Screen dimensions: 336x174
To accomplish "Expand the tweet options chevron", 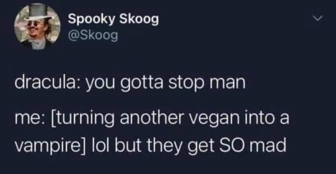I will point(318,19).
